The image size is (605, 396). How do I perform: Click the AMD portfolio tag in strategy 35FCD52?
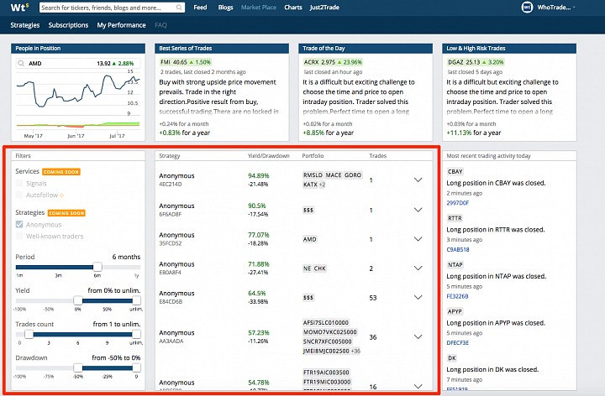coord(310,239)
